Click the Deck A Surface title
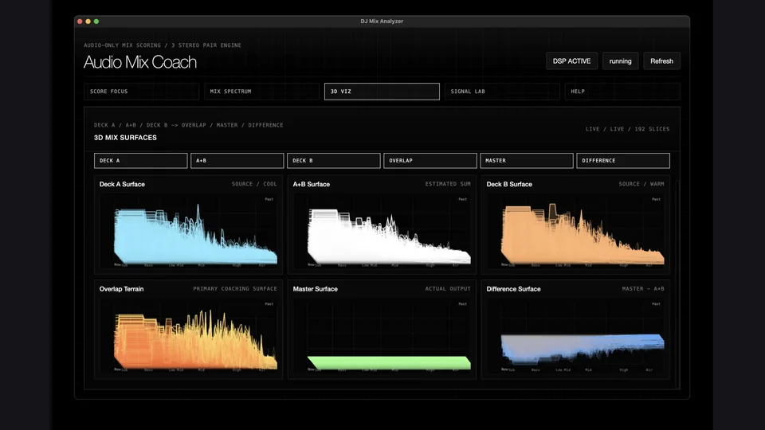765x430 pixels. coord(122,184)
